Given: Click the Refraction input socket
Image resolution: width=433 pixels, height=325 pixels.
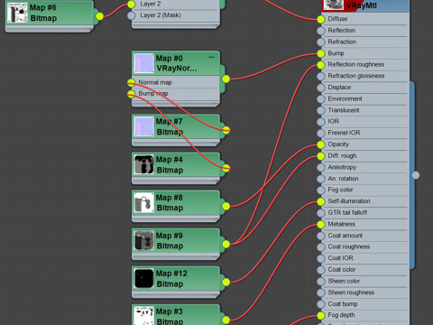Looking at the screenshot, I should (x=321, y=42).
